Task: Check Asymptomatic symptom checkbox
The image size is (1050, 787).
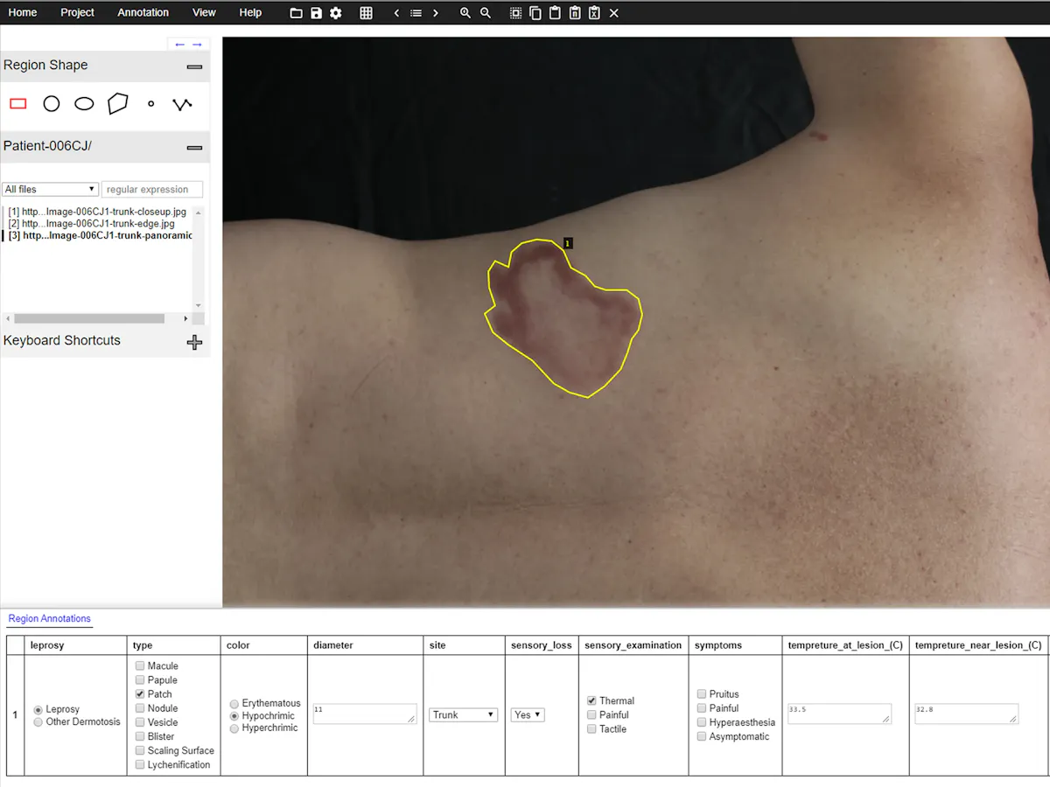Action: pyautogui.click(x=703, y=736)
